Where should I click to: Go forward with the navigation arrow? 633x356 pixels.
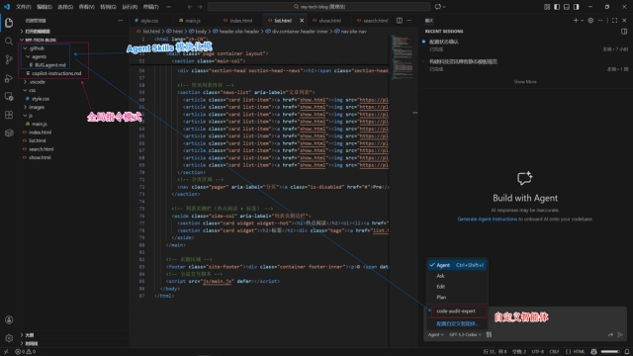[x=200, y=7]
